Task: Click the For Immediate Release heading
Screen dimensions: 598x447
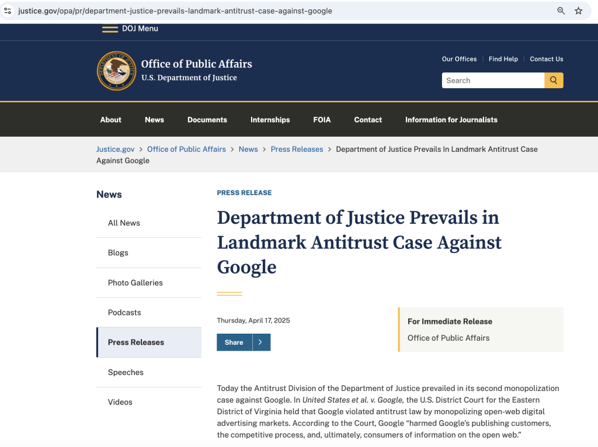Action: pyautogui.click(x=450, y=321)
